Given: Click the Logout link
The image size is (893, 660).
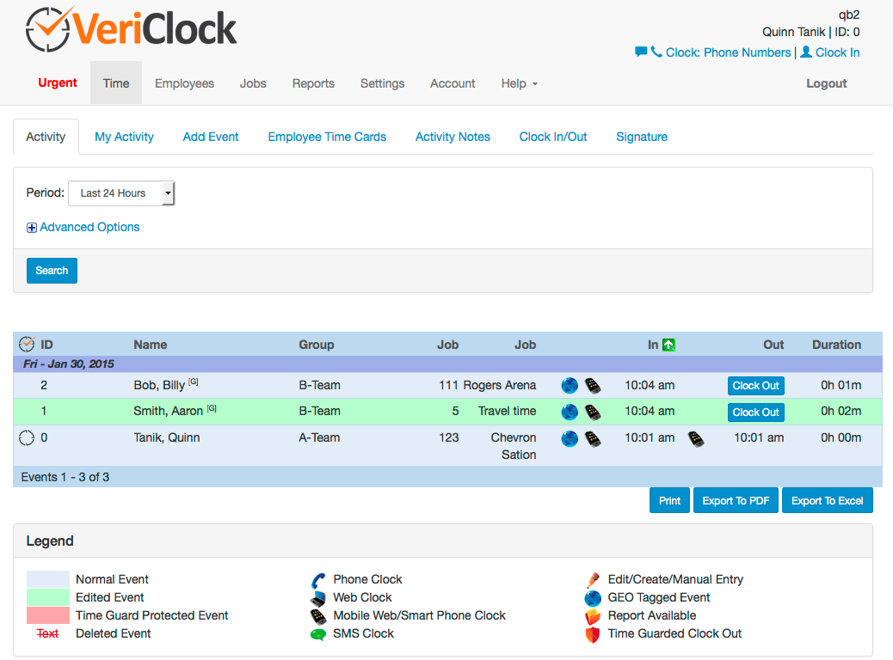Looking at the screenshot, I should click(825, 83).
